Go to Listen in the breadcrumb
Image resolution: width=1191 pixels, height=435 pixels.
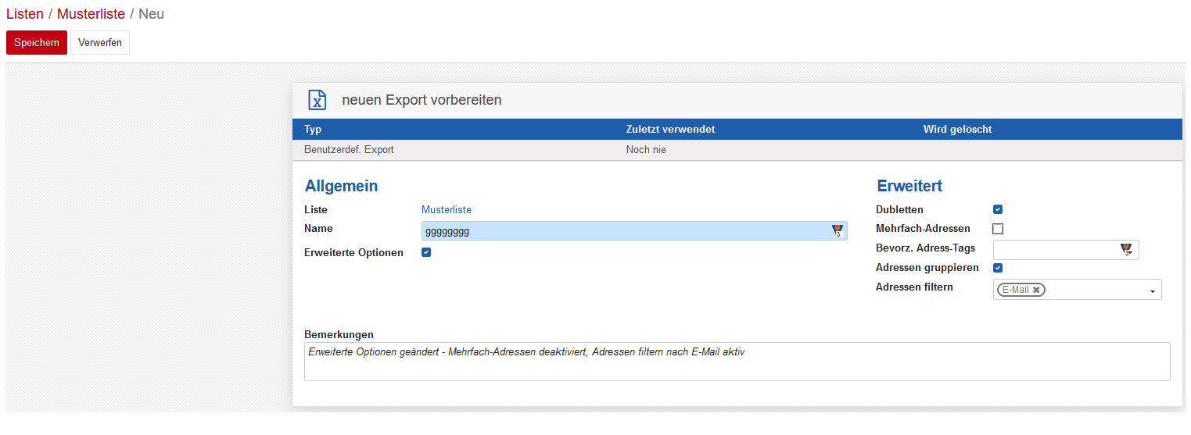25,14
